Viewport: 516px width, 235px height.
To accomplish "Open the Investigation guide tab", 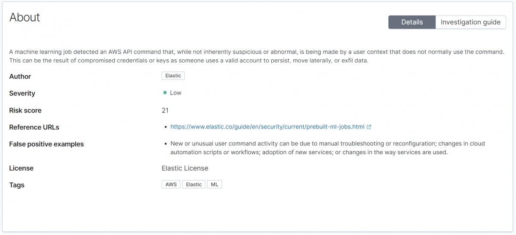I will click(470, 22).
